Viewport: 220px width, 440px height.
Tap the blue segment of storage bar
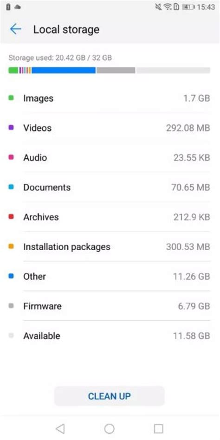click(x=64, y=70)
